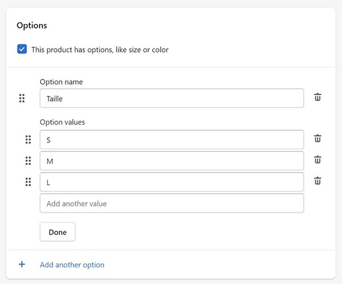Remove the L value using trash icon
Image resolution: width=342 pixels, height=284 pixels.
click(317, 181)
